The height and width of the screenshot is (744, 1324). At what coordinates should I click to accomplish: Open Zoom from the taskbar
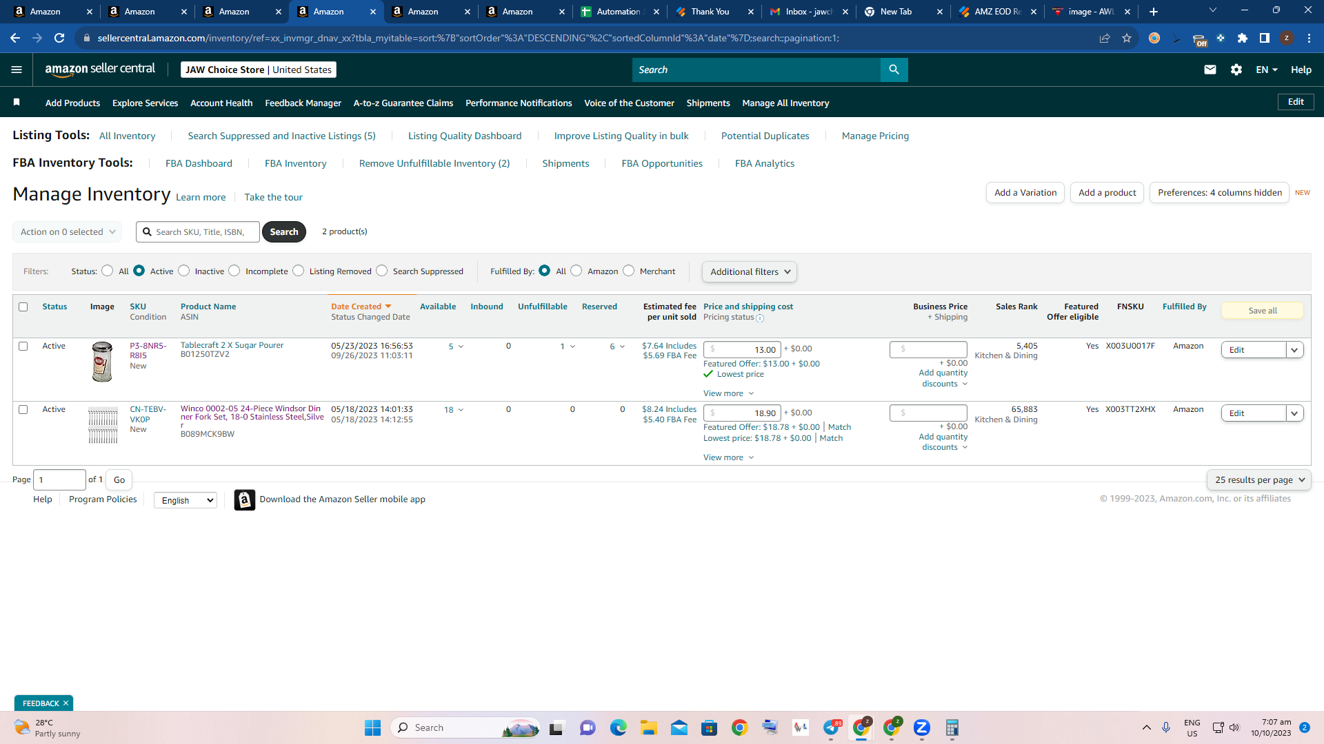(x=922, y=727)
